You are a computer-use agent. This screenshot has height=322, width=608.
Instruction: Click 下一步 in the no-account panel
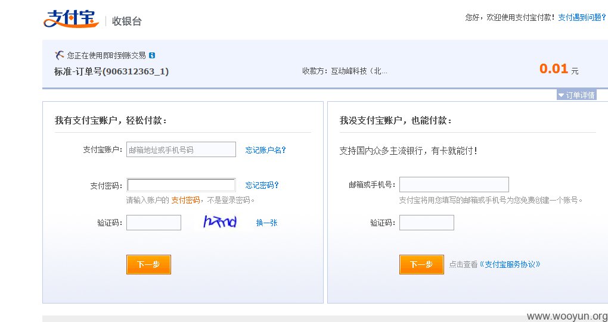coord(421,264)
